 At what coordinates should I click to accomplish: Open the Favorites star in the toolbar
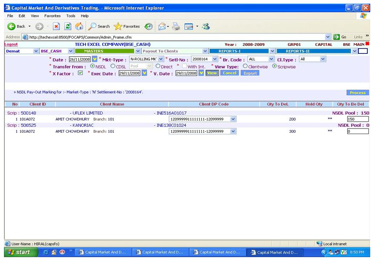coord(127,26)
